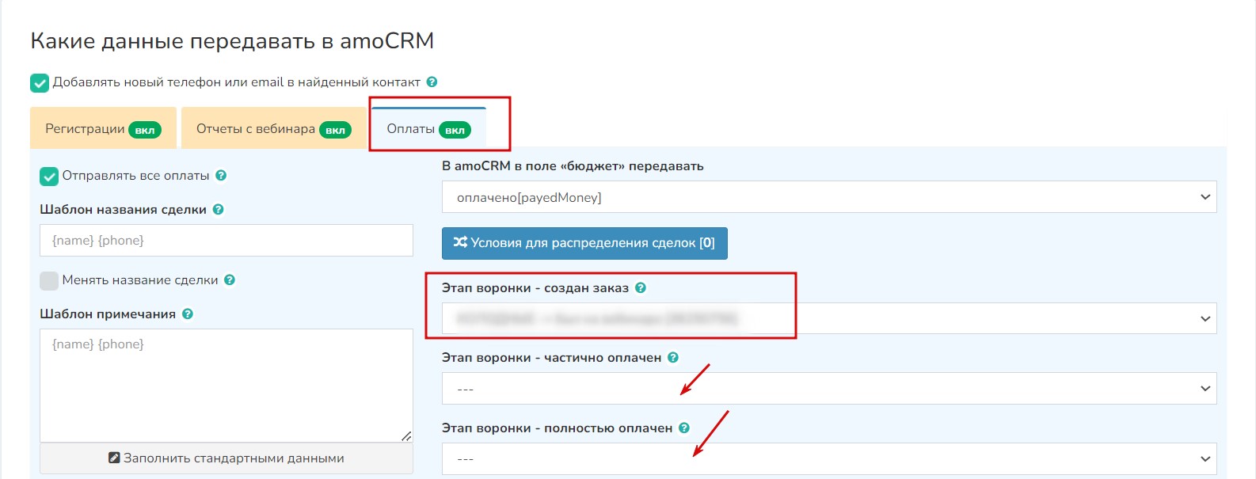Toggle 'Отправлять все оплаты' checkbox

49,176
